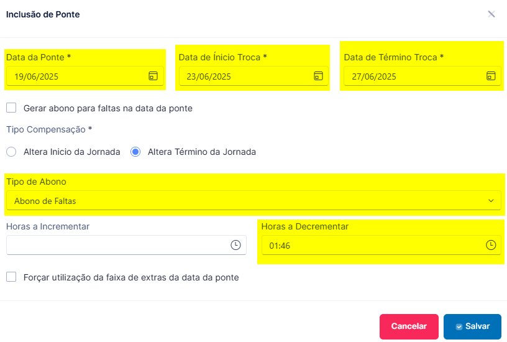Close the Inclusão de Ponte dialog
Screen dimensions: 507x342
491,14
